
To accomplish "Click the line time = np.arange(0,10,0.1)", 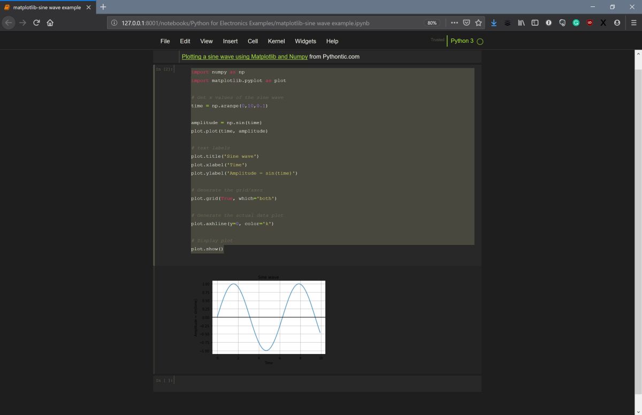I will tap(230, 106).
